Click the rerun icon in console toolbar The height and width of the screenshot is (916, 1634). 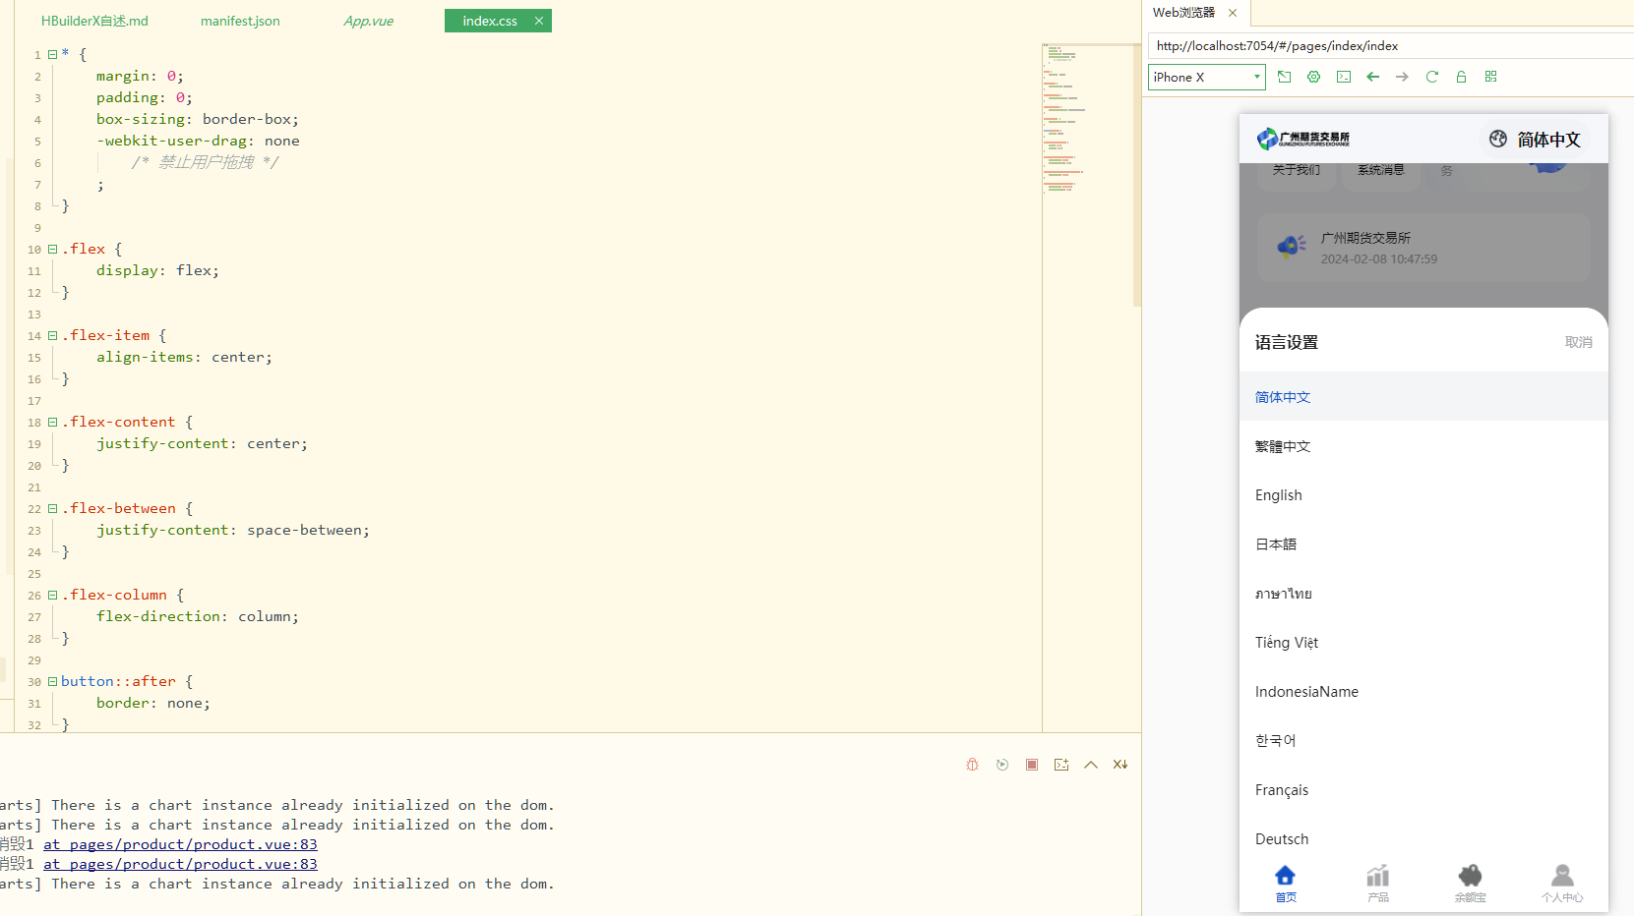[1001, 765]
